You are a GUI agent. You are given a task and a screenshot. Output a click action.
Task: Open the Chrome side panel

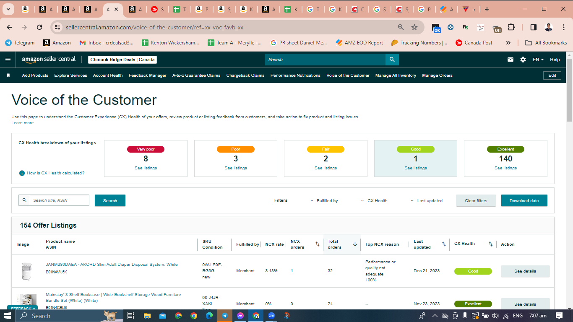pos(534,27)
